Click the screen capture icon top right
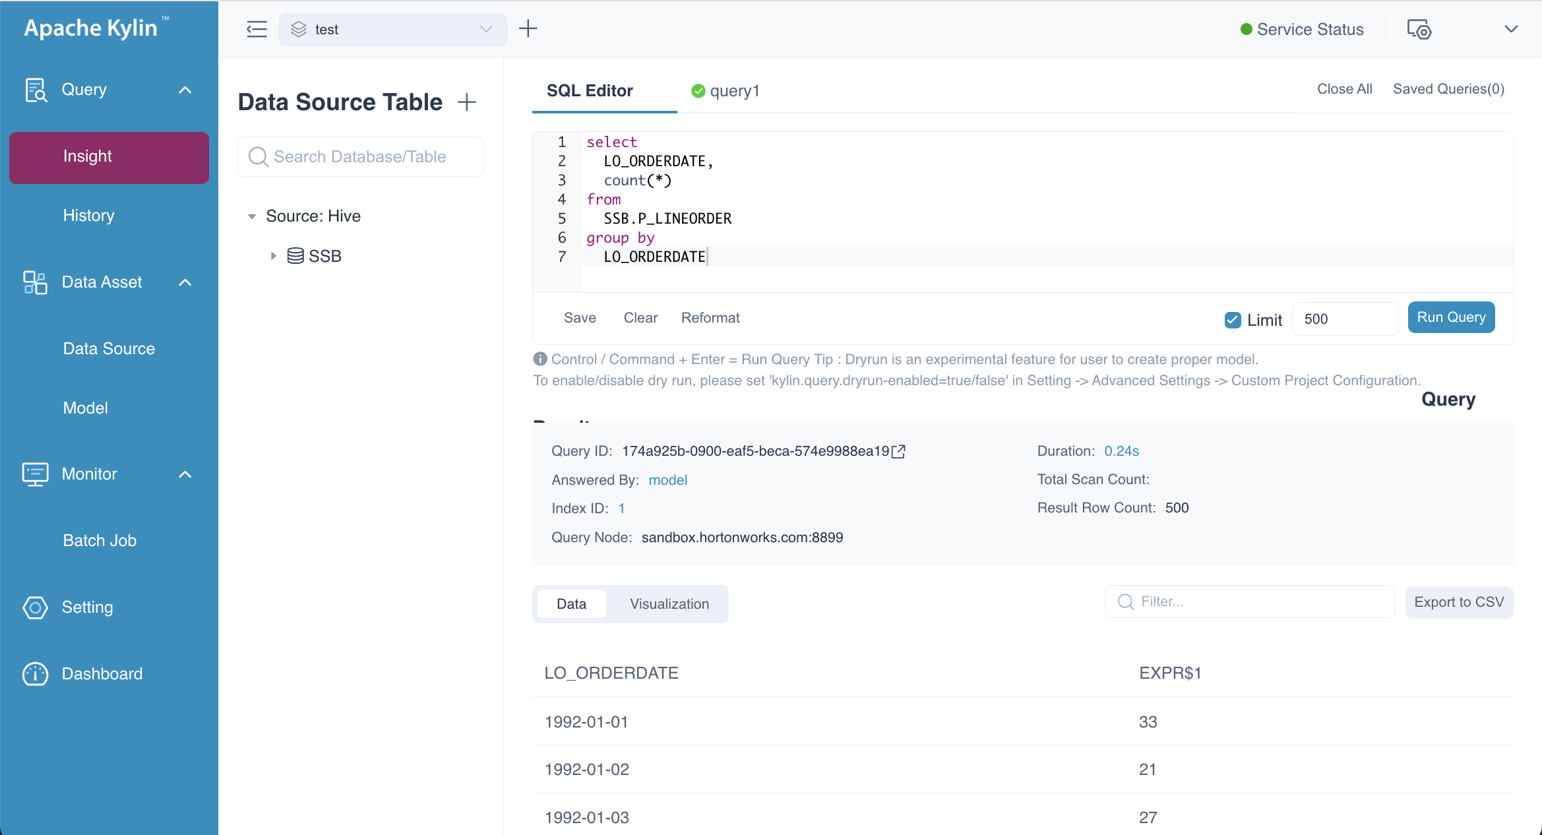Viewport: 1542px width, 835px height. coord(1417,29)
